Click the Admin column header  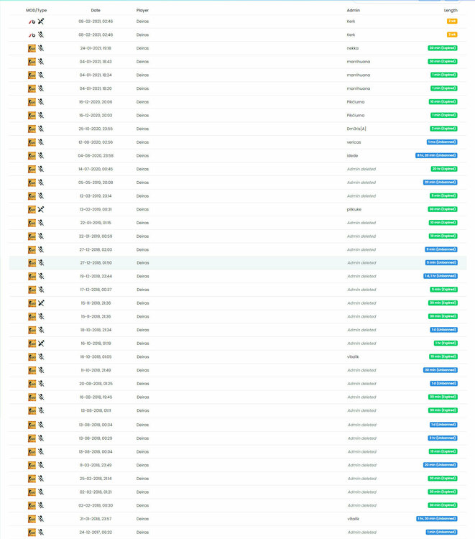(354, 11)
